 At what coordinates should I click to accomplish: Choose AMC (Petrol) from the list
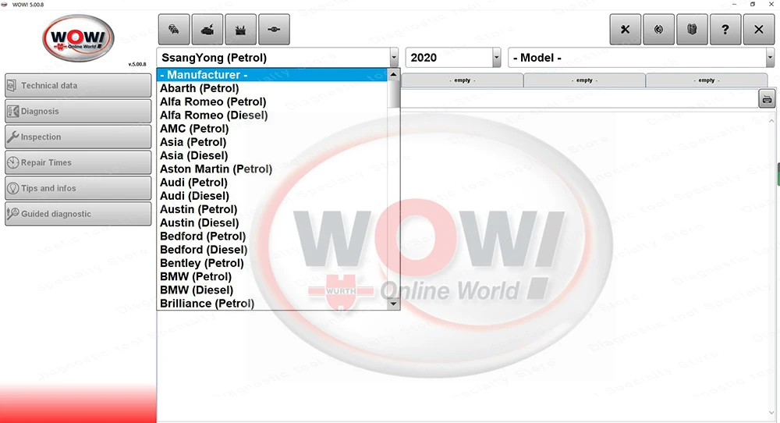tap(272, 129)
